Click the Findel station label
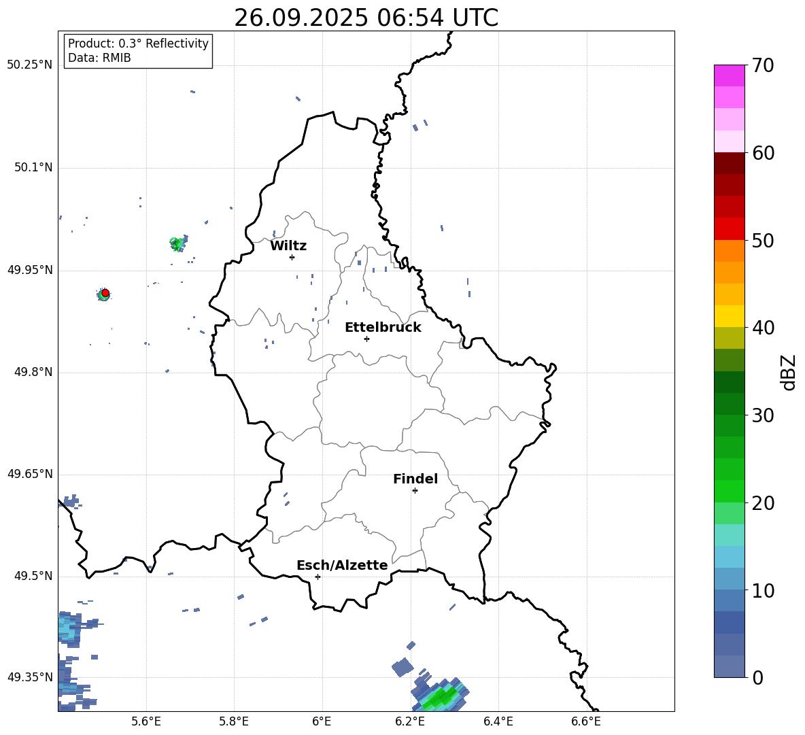The image size is (805, 735). 415,479
